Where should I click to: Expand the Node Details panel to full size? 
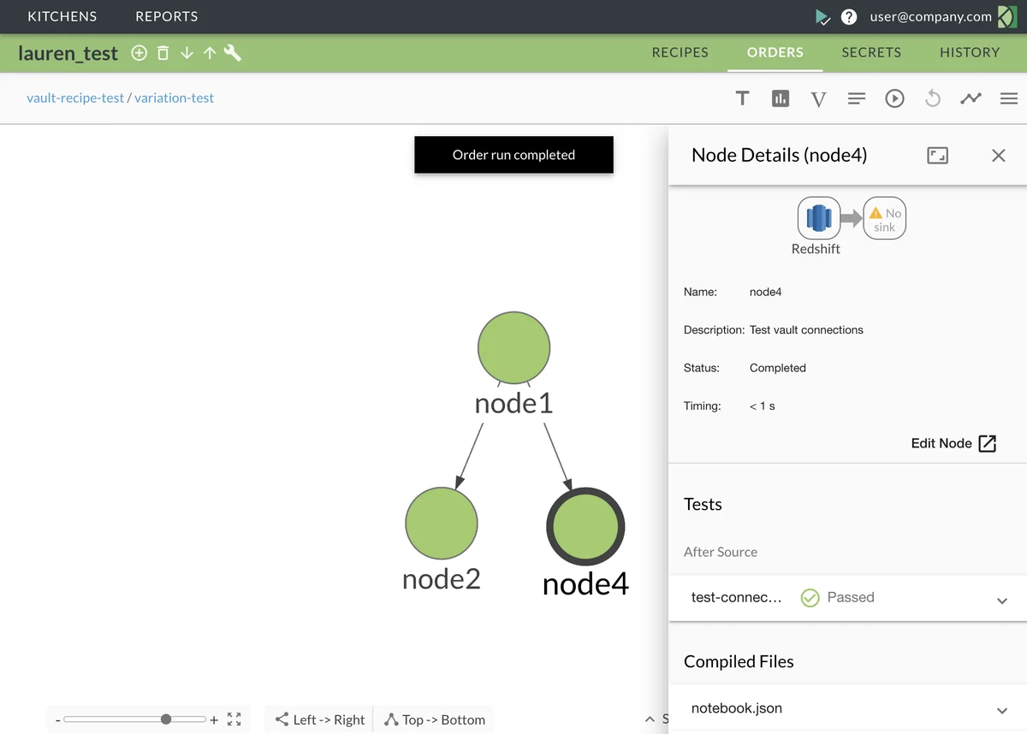pyautogui.click(x=937, y=155)
